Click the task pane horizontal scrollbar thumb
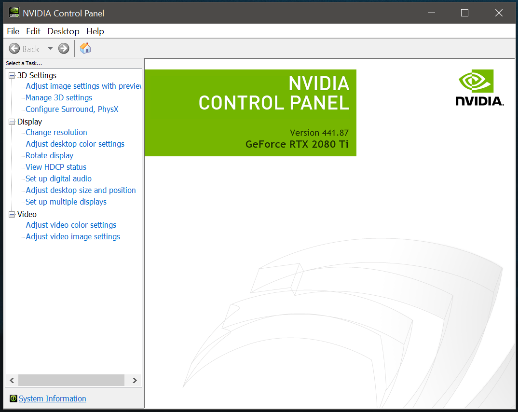 click(x=71, y=380)
